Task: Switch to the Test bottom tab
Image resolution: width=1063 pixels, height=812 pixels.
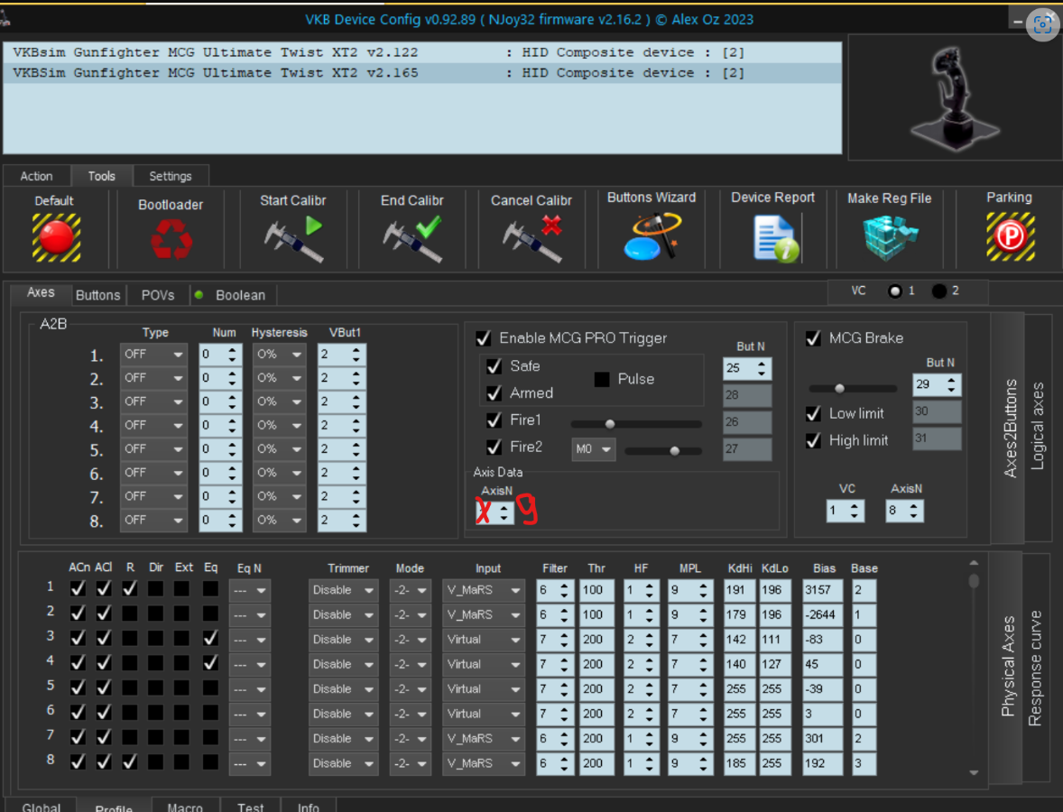Action: point(250,807)
